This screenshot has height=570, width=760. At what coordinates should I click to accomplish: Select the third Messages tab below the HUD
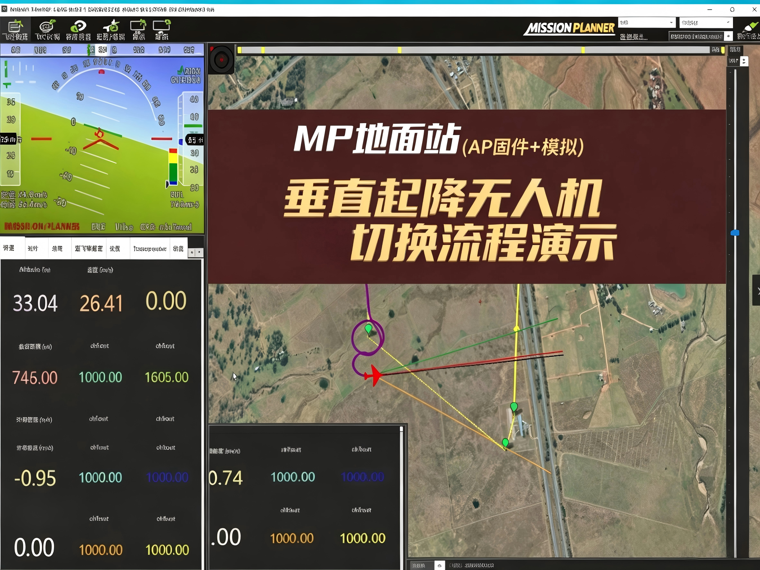59,249
